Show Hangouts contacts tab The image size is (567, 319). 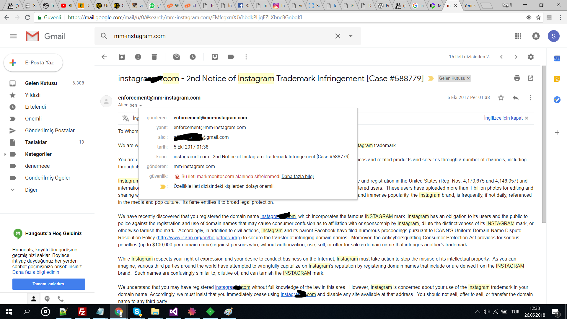point(34,299)
